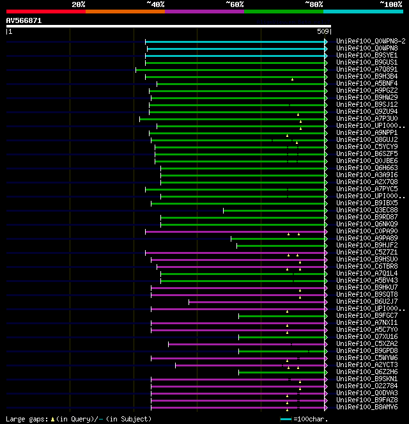
Task: Open UniRef100_B9HSU0 label
Action: 367,259
